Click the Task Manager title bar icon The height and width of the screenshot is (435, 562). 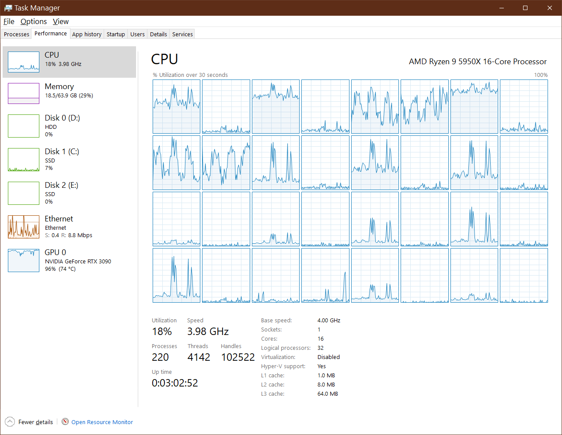8,8
